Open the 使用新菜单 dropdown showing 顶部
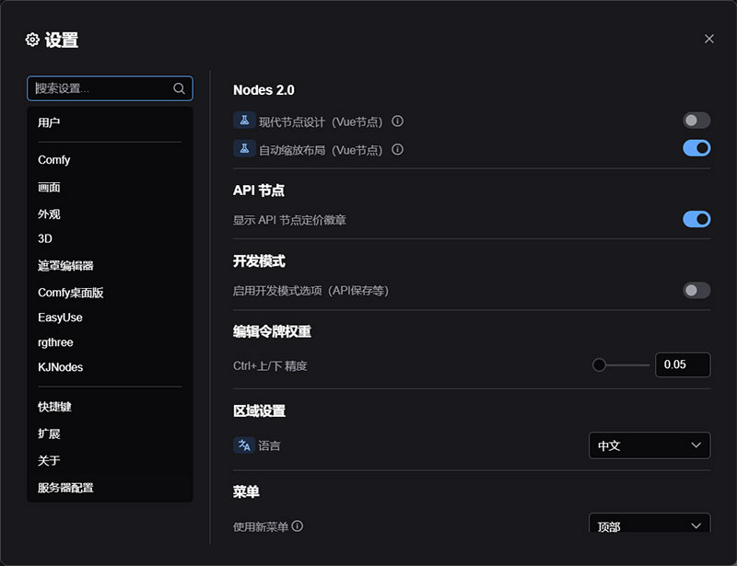 [x=649, y=525]
